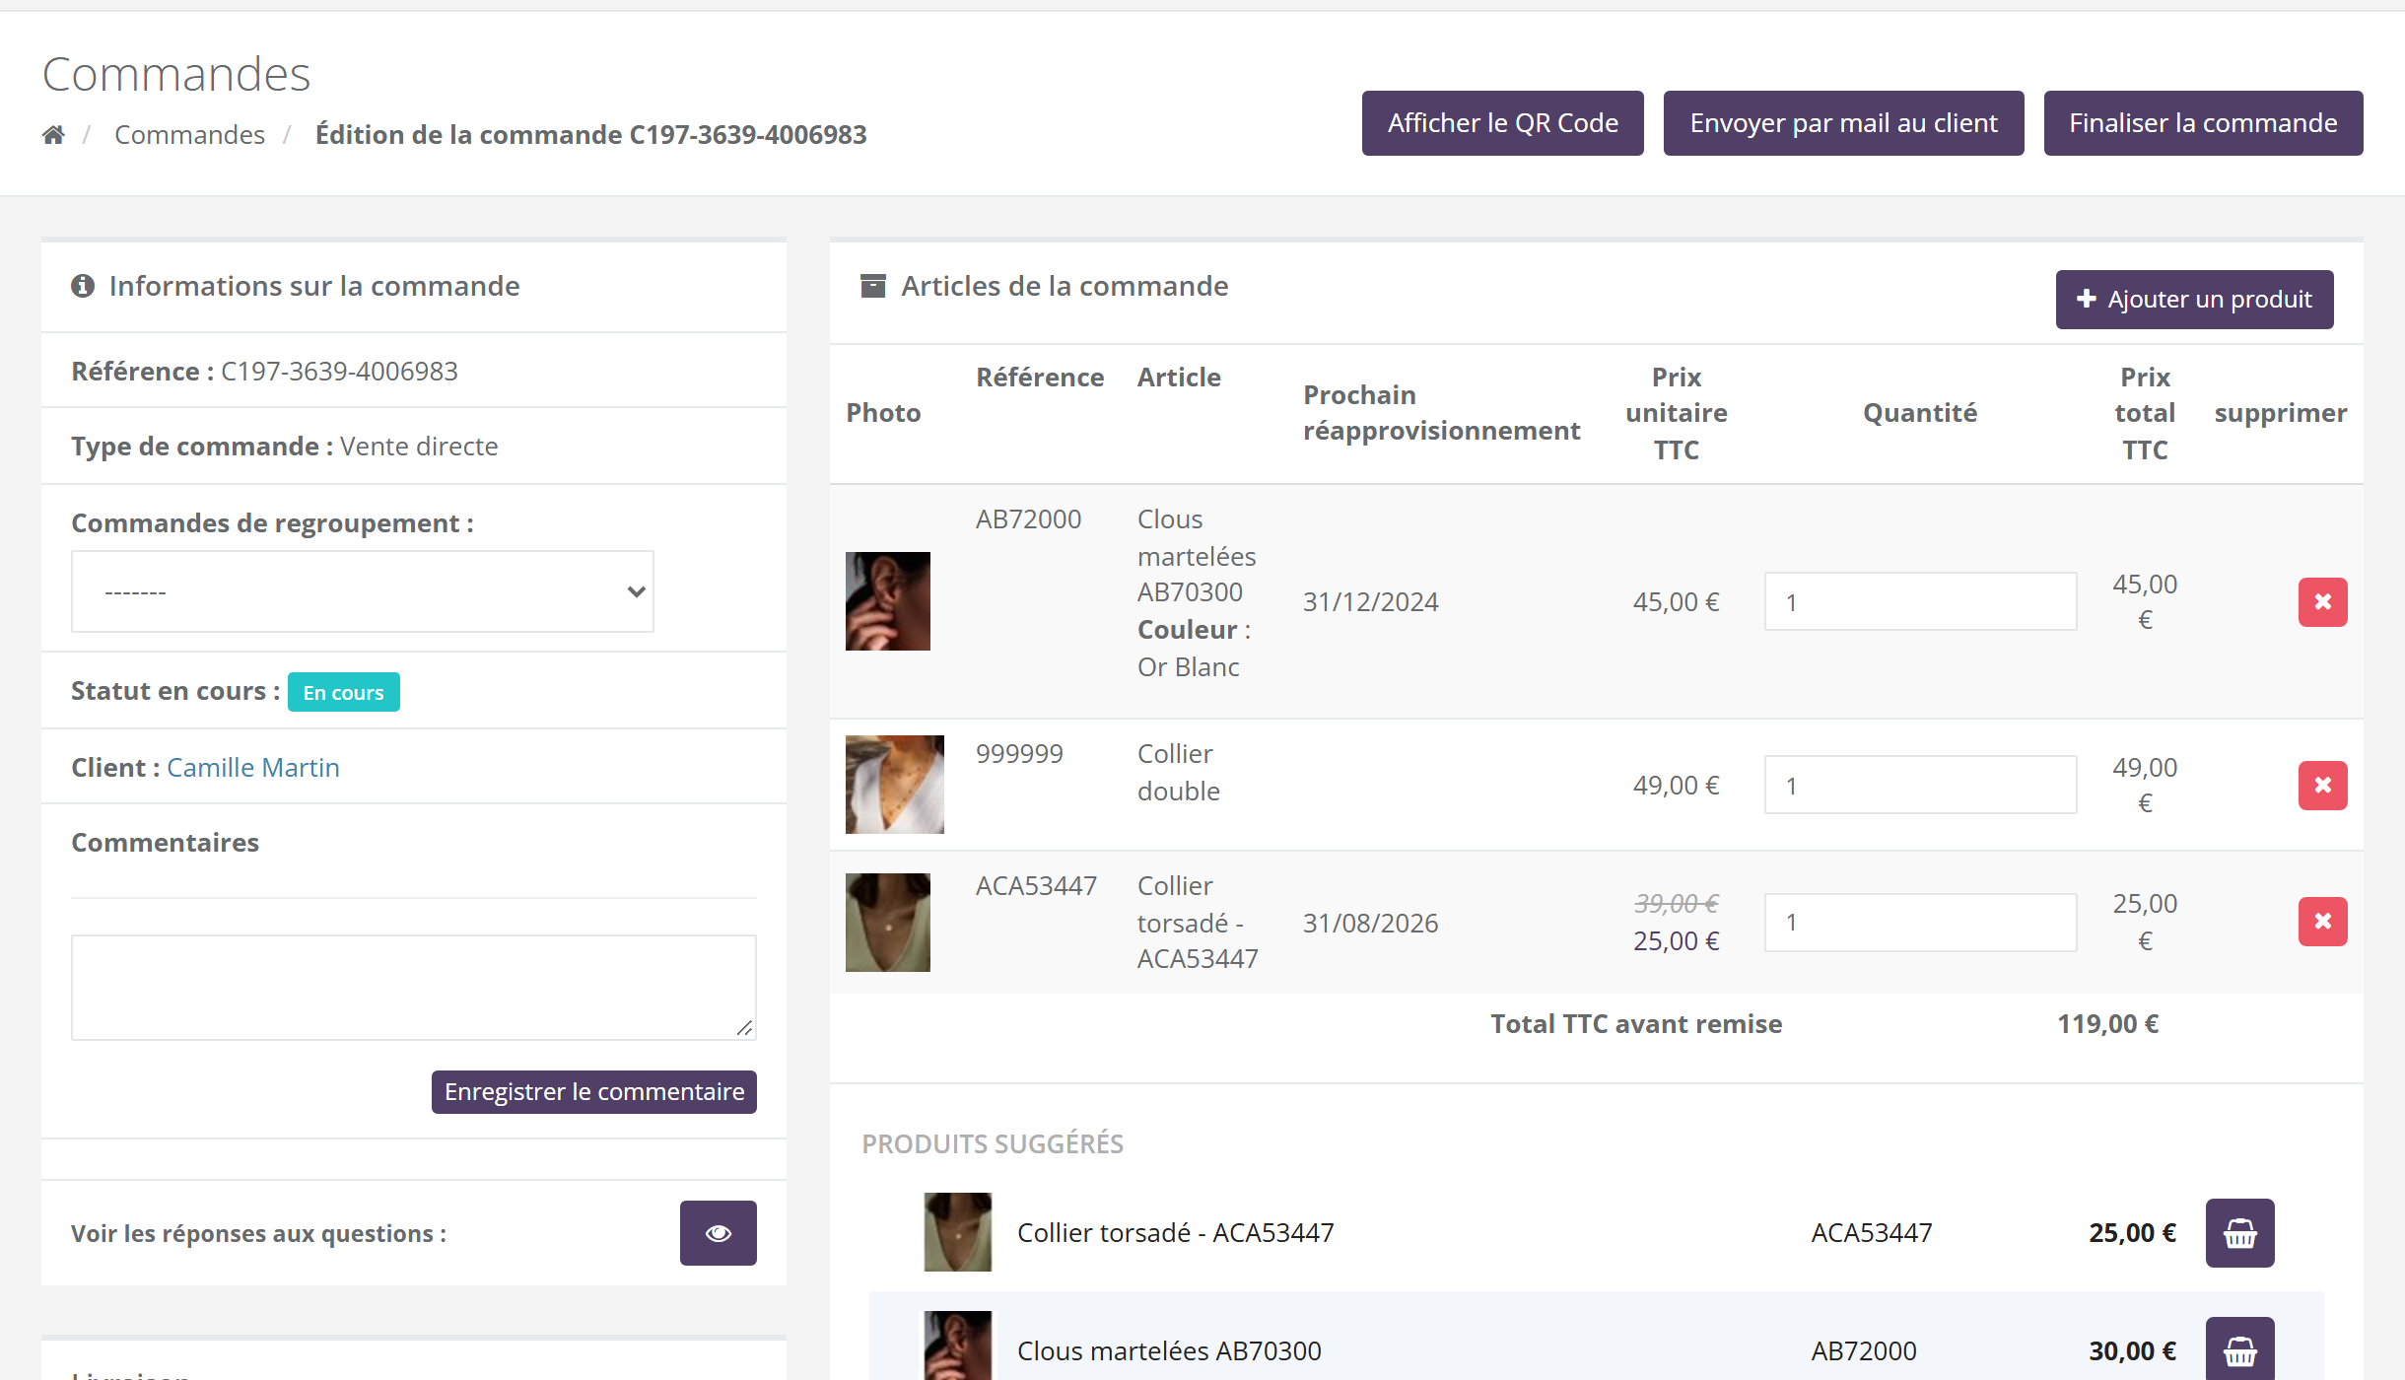2405x1380 pixels.
Task: Edit quantity for Collier torsadé ACA53447
Action: click(x=1919, y=922)
